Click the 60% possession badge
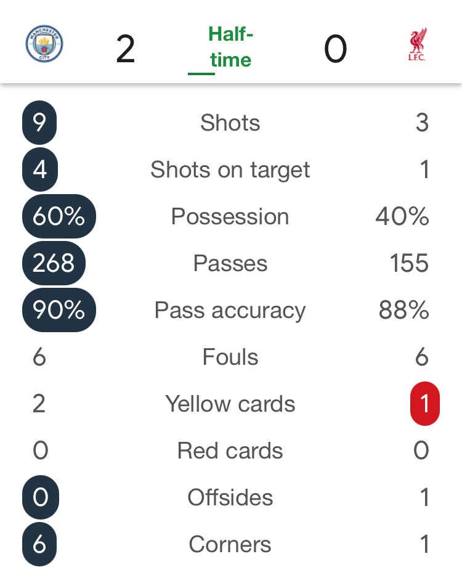Viewport: 462px width, 583px height. [59, 216]
